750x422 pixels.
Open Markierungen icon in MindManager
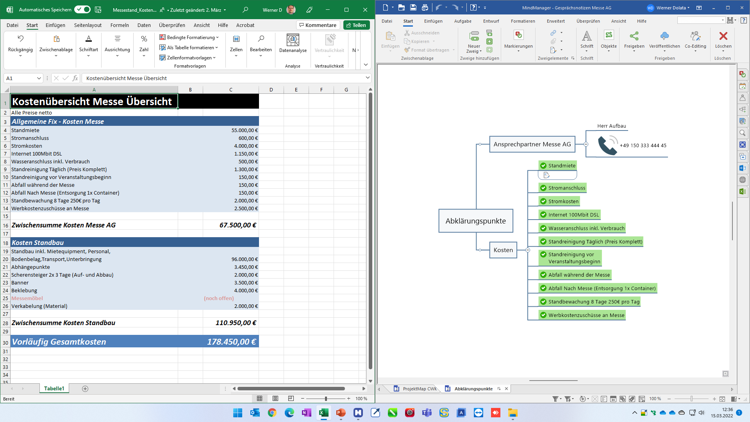tap(518, 36)
